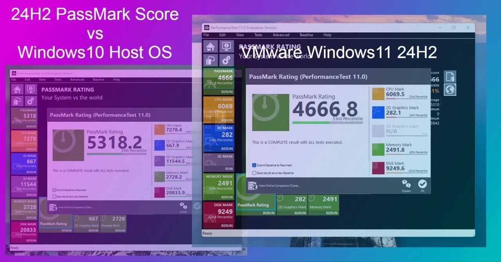Click RERUN on 3D MARK 11544 tile, left window

tap(31, 195)
